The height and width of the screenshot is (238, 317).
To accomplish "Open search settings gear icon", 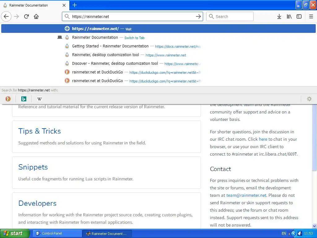I will click(x=309, y=99).
